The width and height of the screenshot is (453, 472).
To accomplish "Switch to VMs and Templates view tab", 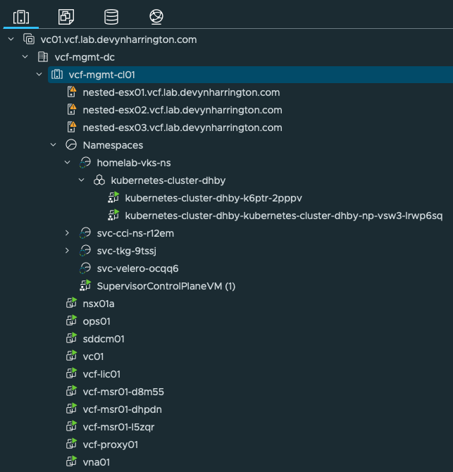I will click(66, 17).
